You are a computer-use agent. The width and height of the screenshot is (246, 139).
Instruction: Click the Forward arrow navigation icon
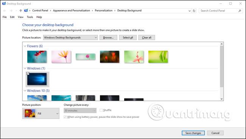click(11, 11)
